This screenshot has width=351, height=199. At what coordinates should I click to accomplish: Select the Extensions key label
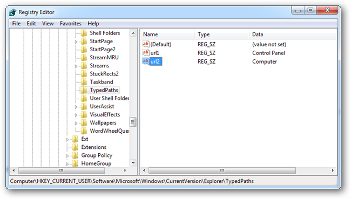[94, 147]
